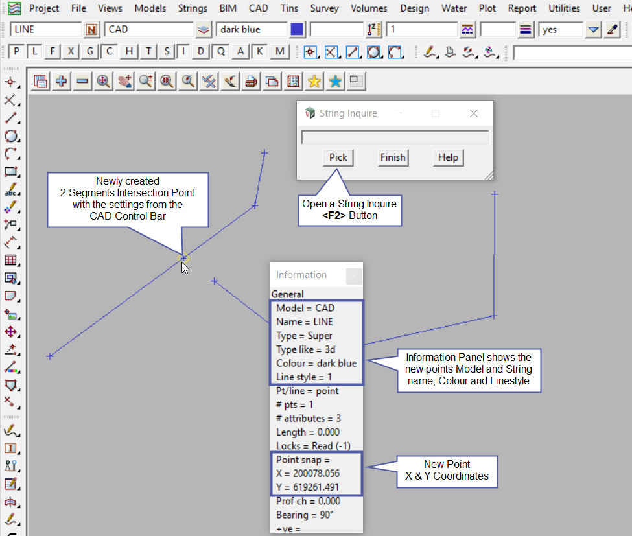
Task: Click the zoom in plus view icon
Action: (x=62, y=81)
